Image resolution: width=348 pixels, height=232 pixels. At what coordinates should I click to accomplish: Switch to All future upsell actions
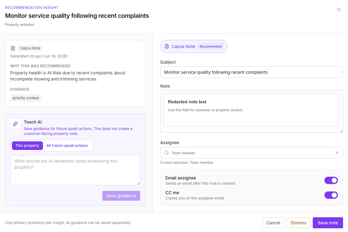point(67,146)
